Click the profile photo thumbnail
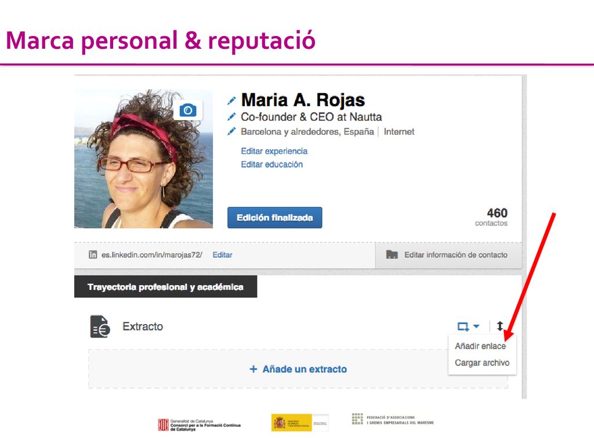The image size is (594, 446). [144, 159]
